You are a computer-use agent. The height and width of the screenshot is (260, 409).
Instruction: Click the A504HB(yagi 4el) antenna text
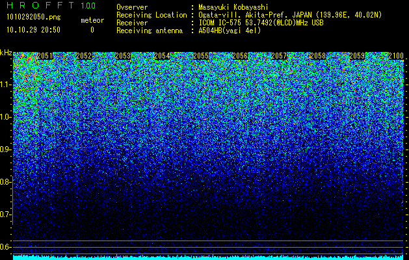click(x=230, y=31)
